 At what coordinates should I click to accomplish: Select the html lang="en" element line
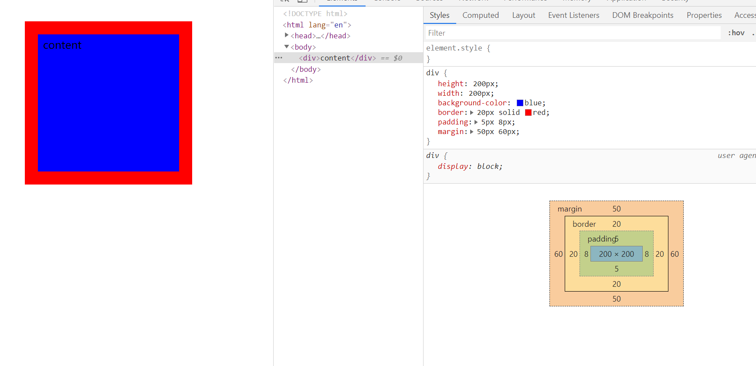coord(317,25)
